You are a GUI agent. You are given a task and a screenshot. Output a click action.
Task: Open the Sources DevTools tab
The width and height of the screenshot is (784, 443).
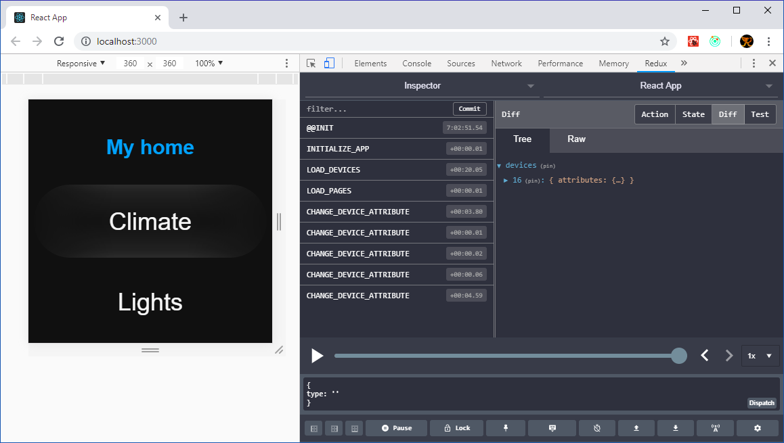click(x=461, y=64)
